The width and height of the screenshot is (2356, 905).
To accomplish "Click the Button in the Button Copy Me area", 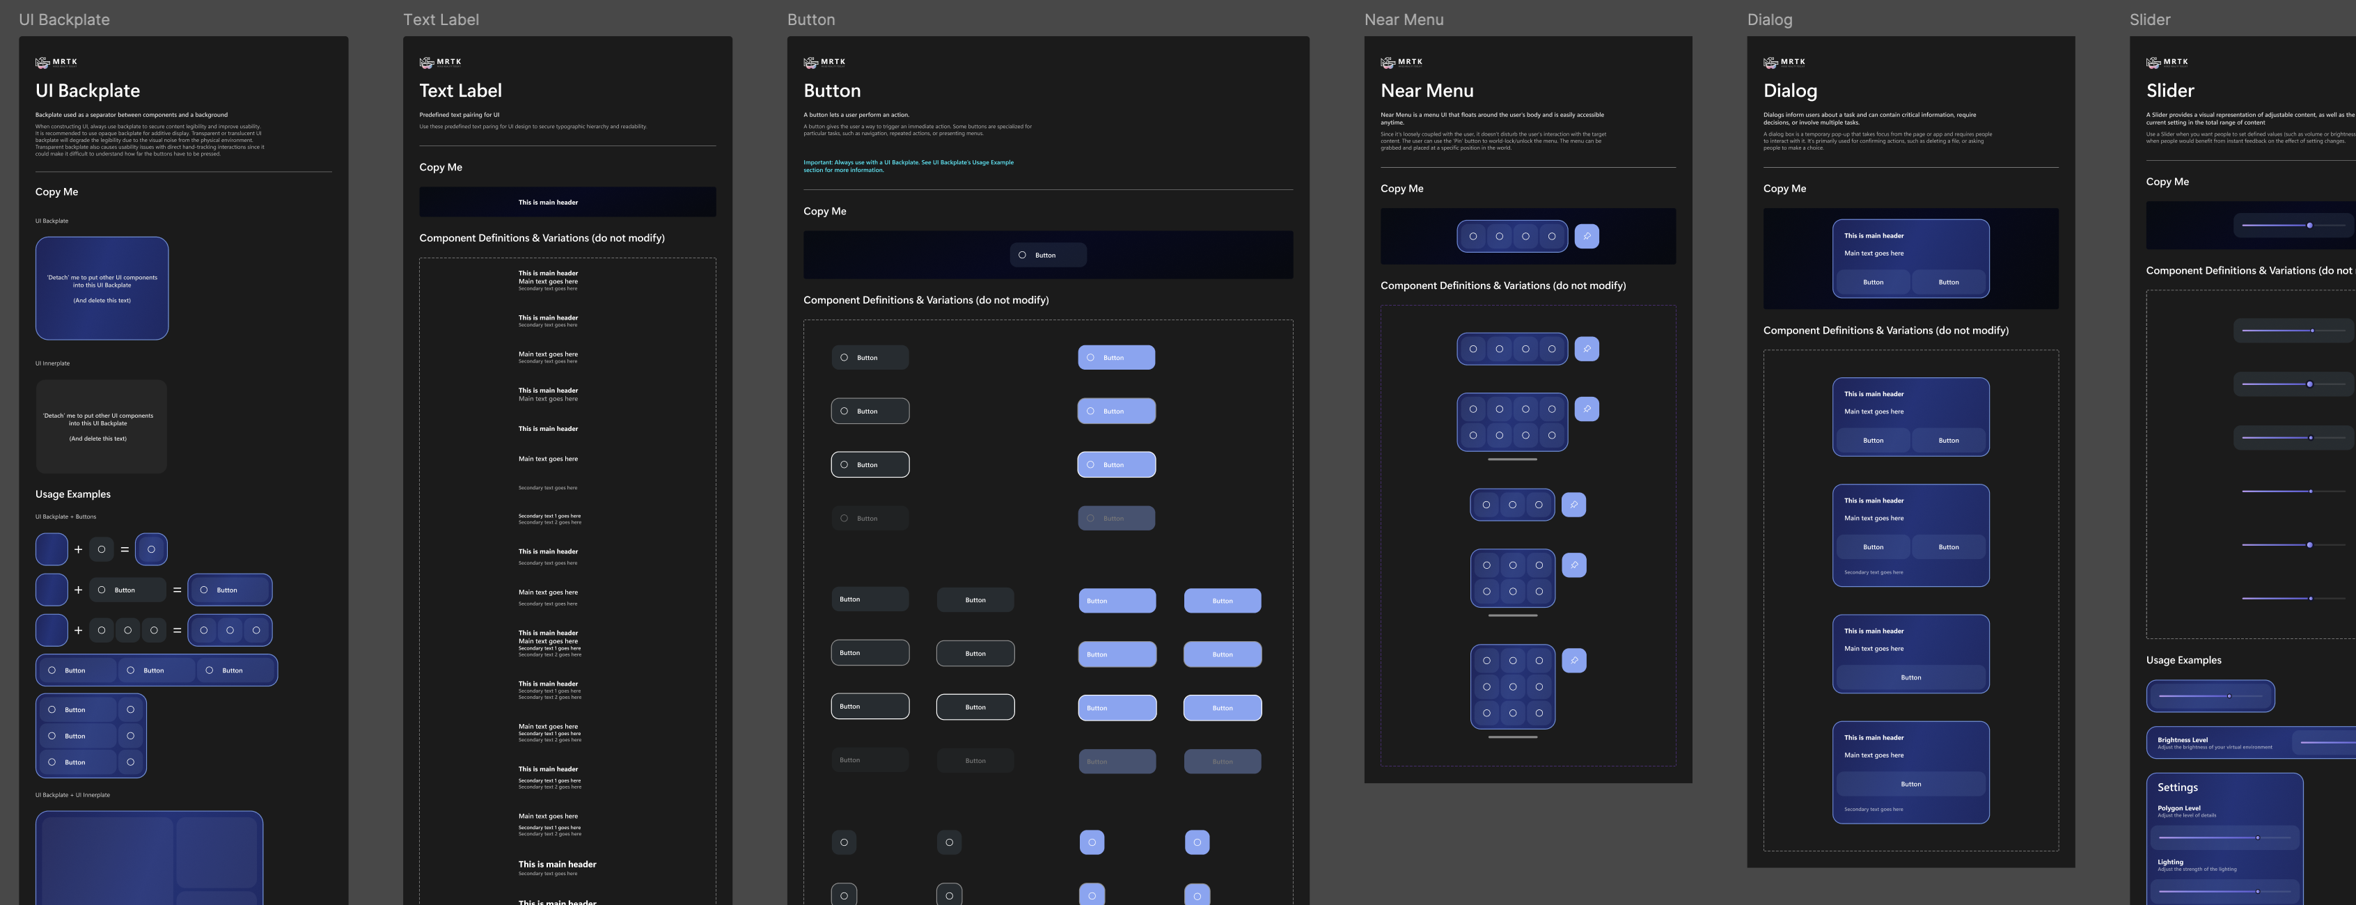I will pos(1048,255).
